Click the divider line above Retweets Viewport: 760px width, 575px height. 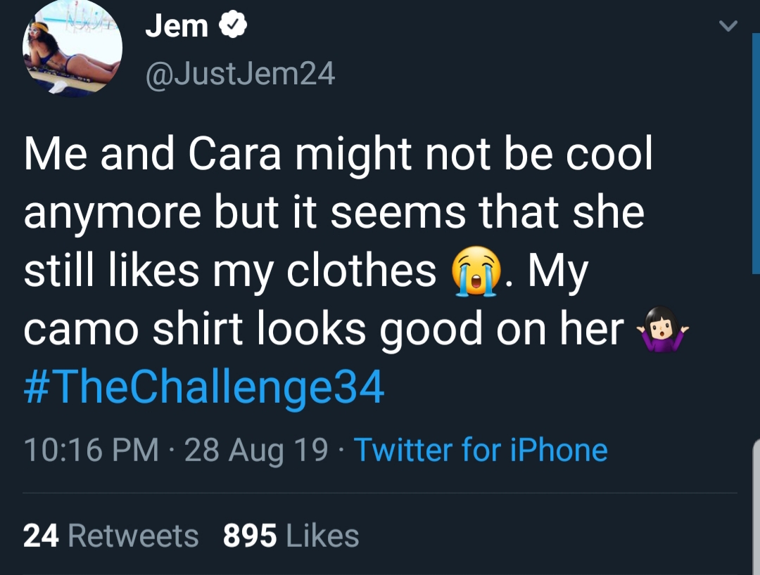(x=380, y=493)
